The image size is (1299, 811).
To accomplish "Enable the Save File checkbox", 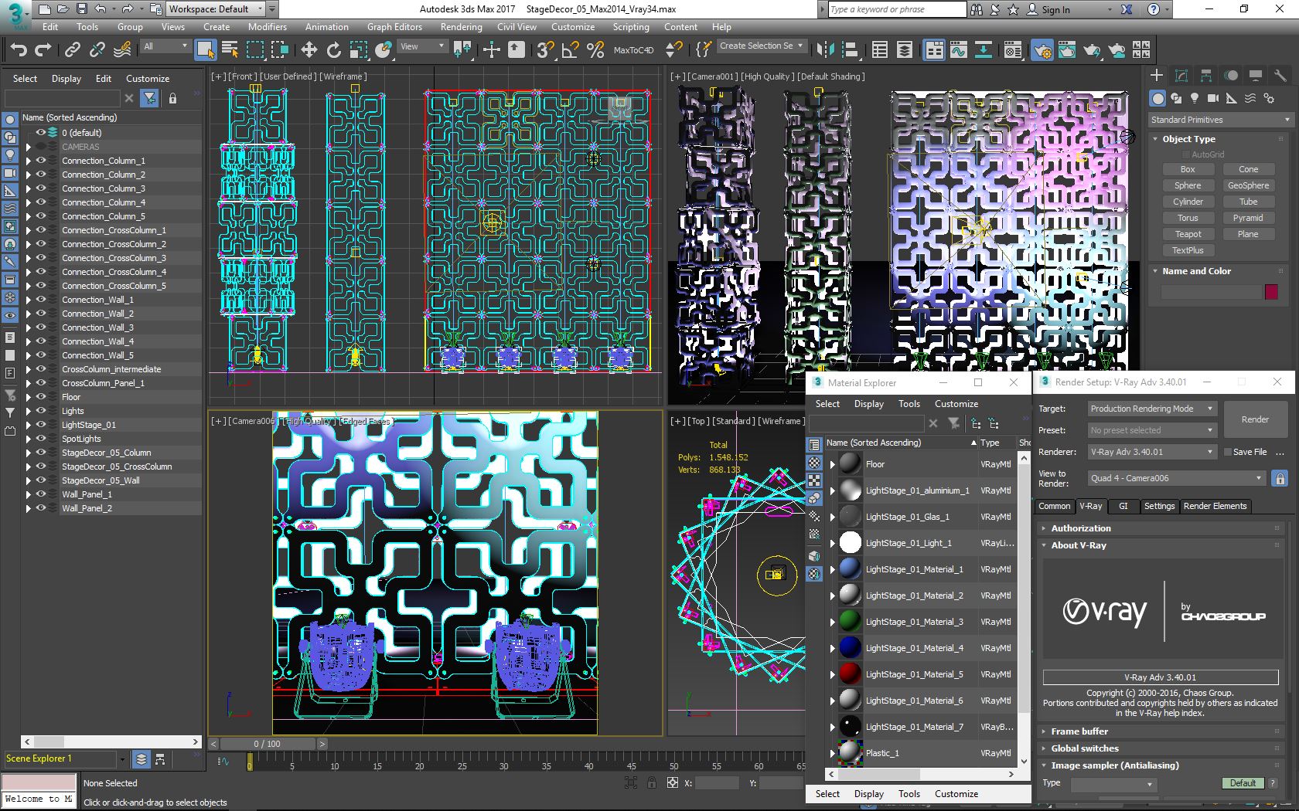I will tap(1227, 452).
